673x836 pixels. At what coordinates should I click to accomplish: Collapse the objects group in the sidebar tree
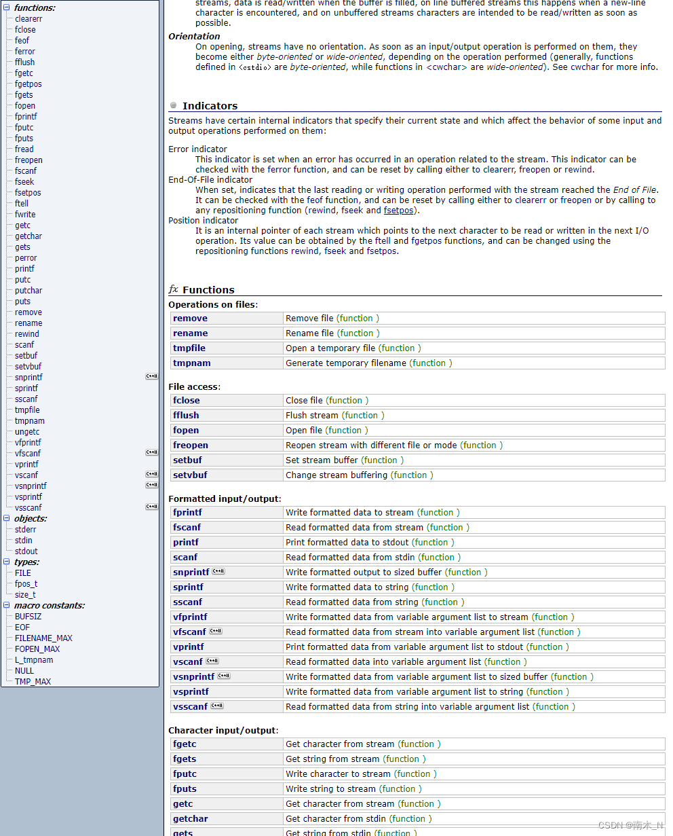[7, 519]
